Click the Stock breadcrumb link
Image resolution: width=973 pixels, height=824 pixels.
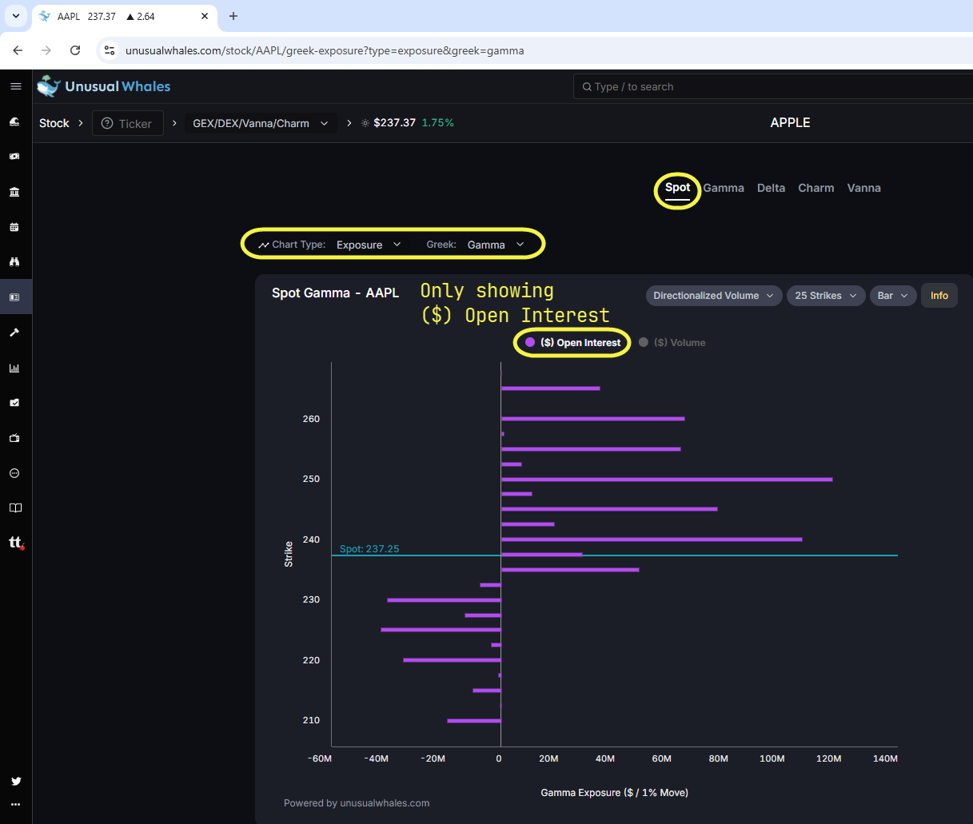pos(54,123)
